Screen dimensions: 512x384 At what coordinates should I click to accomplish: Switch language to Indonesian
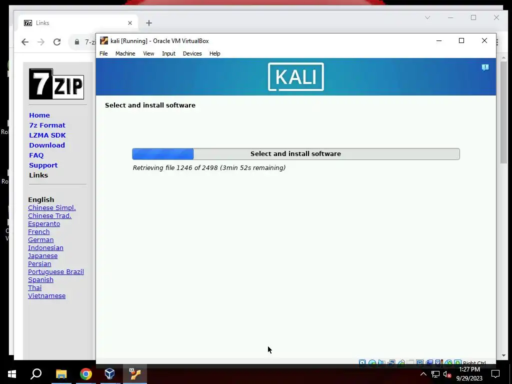tap(45, 248)
